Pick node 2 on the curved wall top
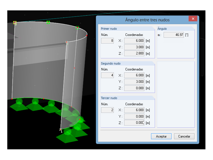213x160 pixels. tap(67, 42)
